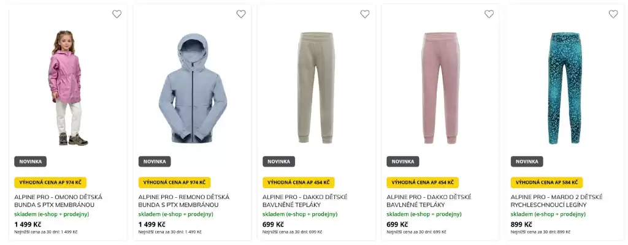
Task: Favorite the pink OMONO jacket via heart
Action: point(117,14)
